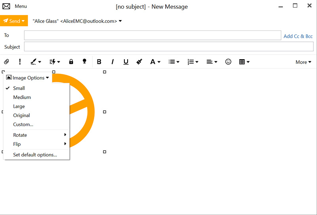
Task: Select the Large image size
Action: pyautogui.click(x=36, y=106)
